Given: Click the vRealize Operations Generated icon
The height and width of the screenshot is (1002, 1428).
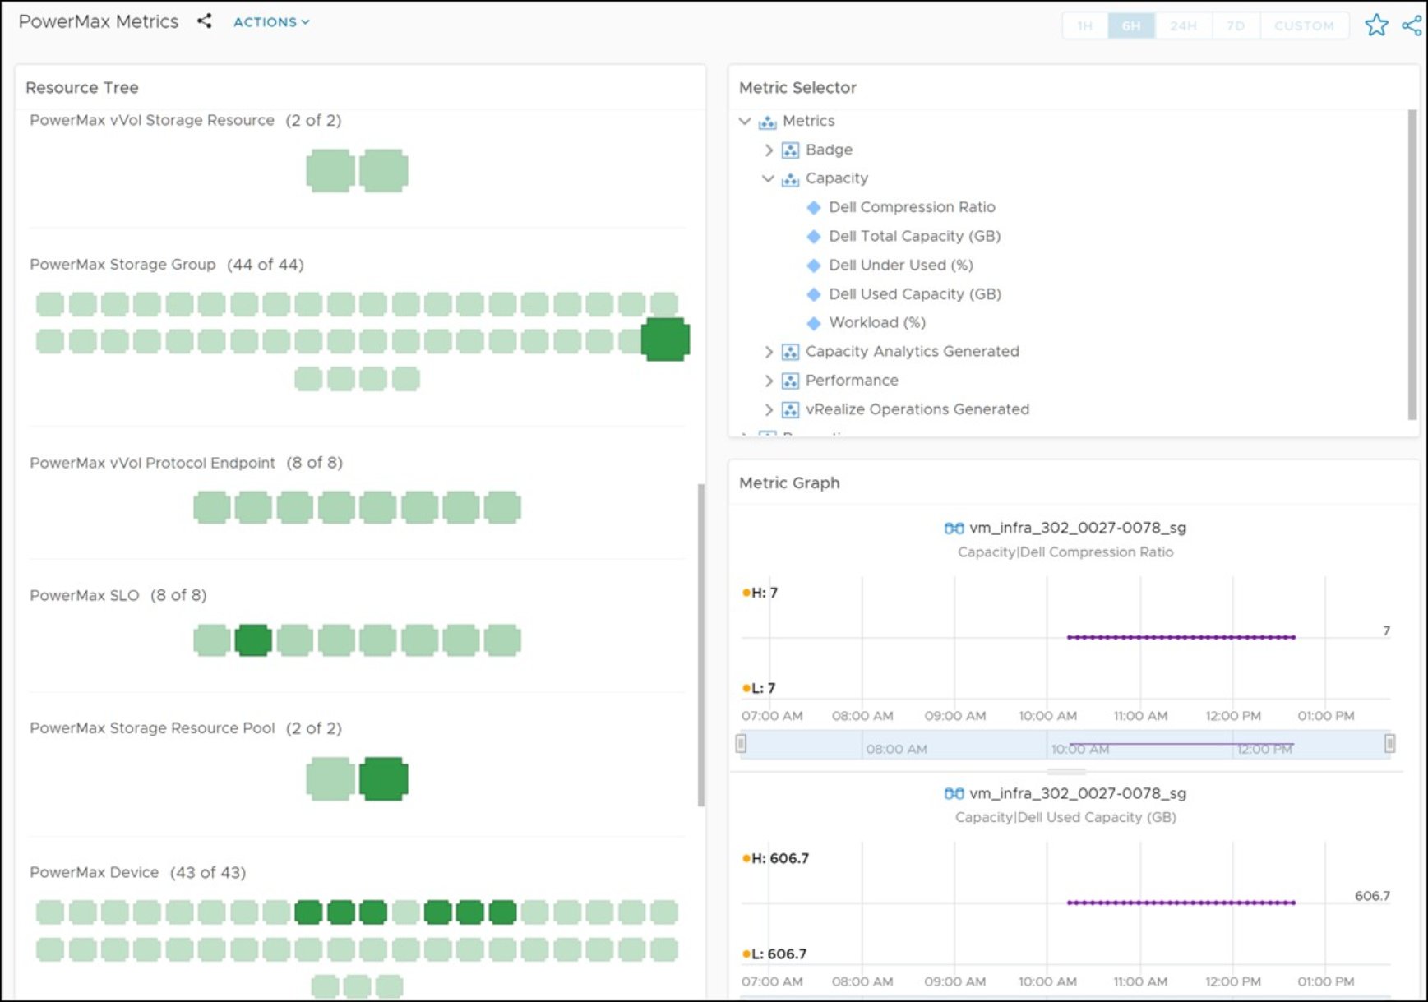Looking at the screenshot, I should click(x=790, y=409).
